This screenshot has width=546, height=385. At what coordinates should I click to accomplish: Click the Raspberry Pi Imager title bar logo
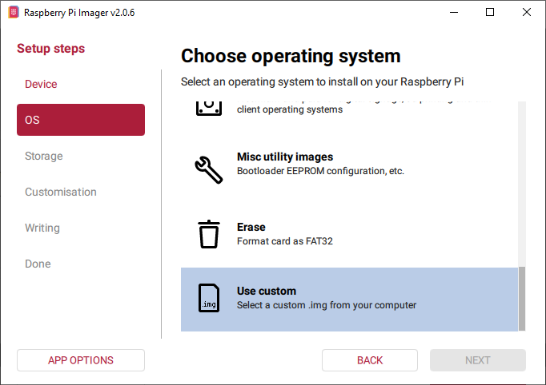coord(13,13)
